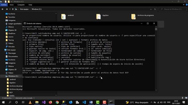
Task: Switch to File Explorer taskbar icon
Action: click(37, 102)
